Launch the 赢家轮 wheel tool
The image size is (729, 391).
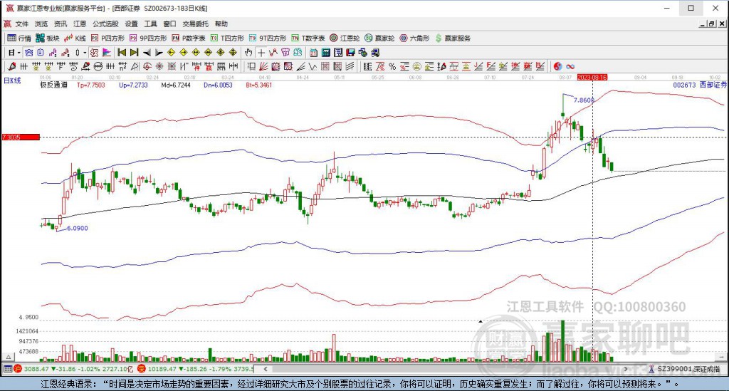point(379,38)
